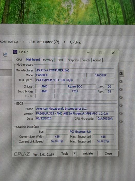Click Southbridge vendor field 'AMD'
This screenshot has height=181, width=135.
(44, 91)
